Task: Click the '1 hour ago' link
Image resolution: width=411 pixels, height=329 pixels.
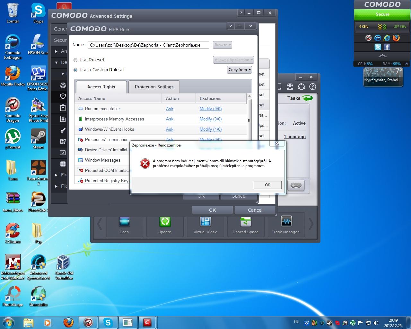Action: 295,137
